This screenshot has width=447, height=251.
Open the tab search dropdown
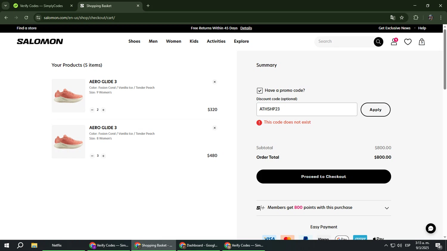(5, 6)
